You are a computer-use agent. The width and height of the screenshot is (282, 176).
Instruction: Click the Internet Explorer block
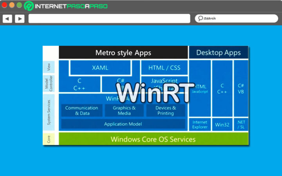click(x=200, y=124)
